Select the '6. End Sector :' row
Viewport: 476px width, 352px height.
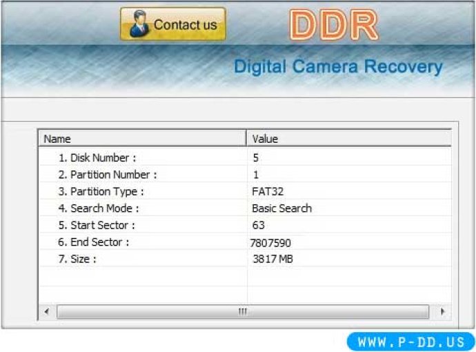[x=246, y=242]
